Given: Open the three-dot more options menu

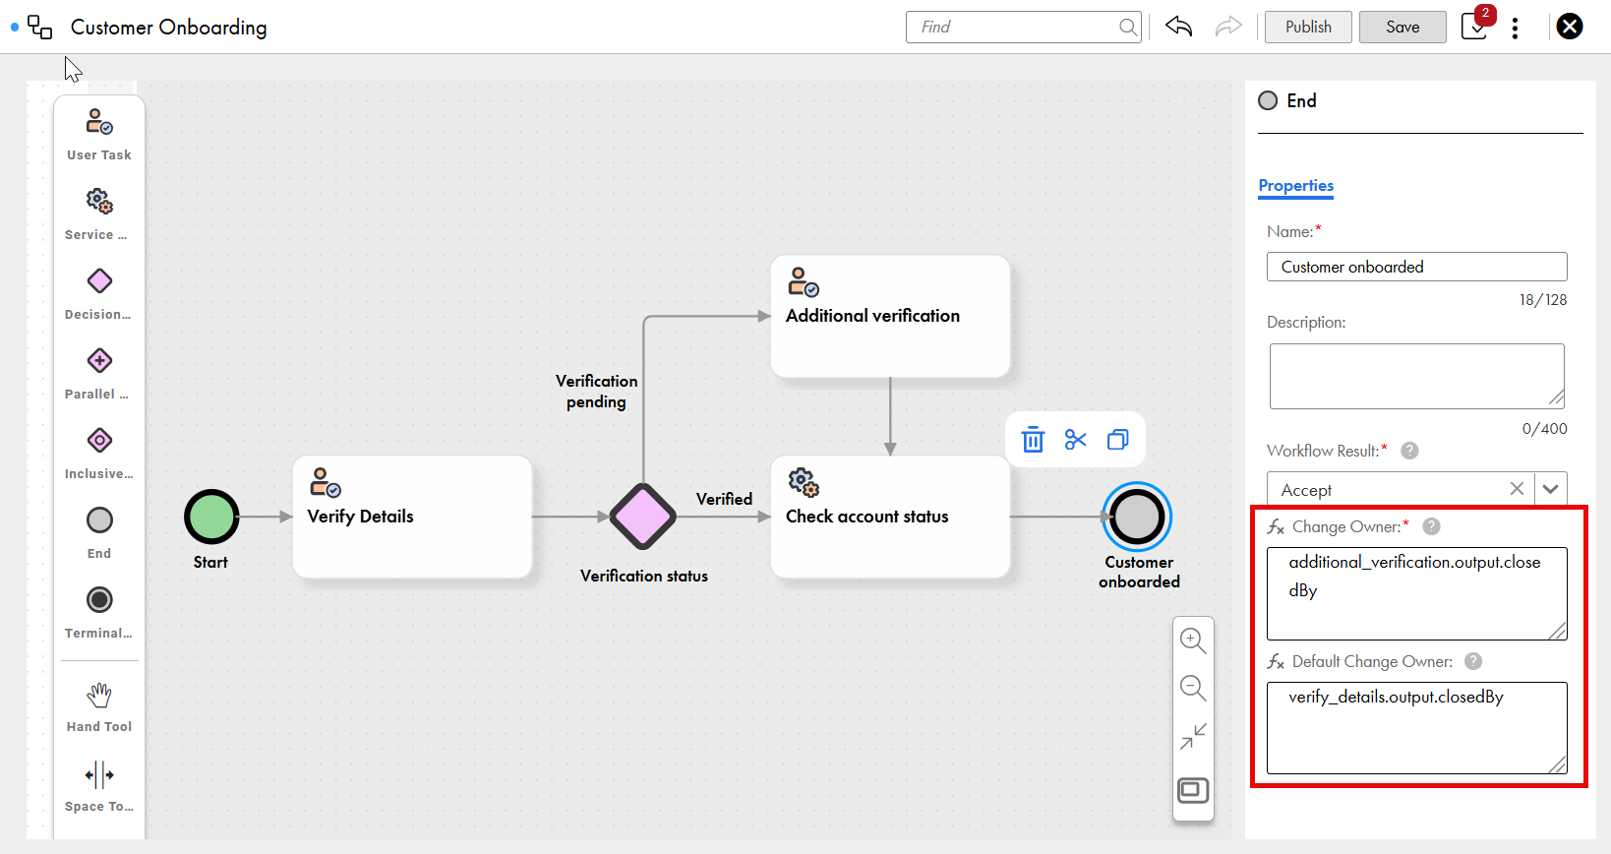Looking at the screenshot, I should [1515, 28].
